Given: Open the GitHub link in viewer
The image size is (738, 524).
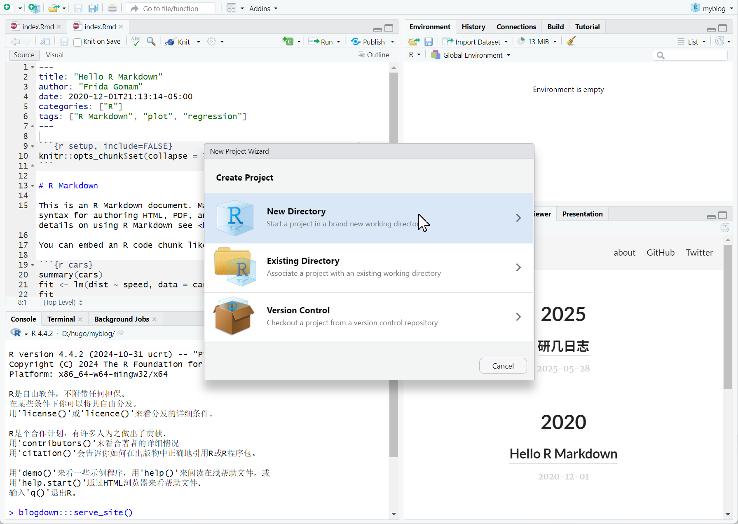Looking at the screenshot, I should tap(660, 253).
